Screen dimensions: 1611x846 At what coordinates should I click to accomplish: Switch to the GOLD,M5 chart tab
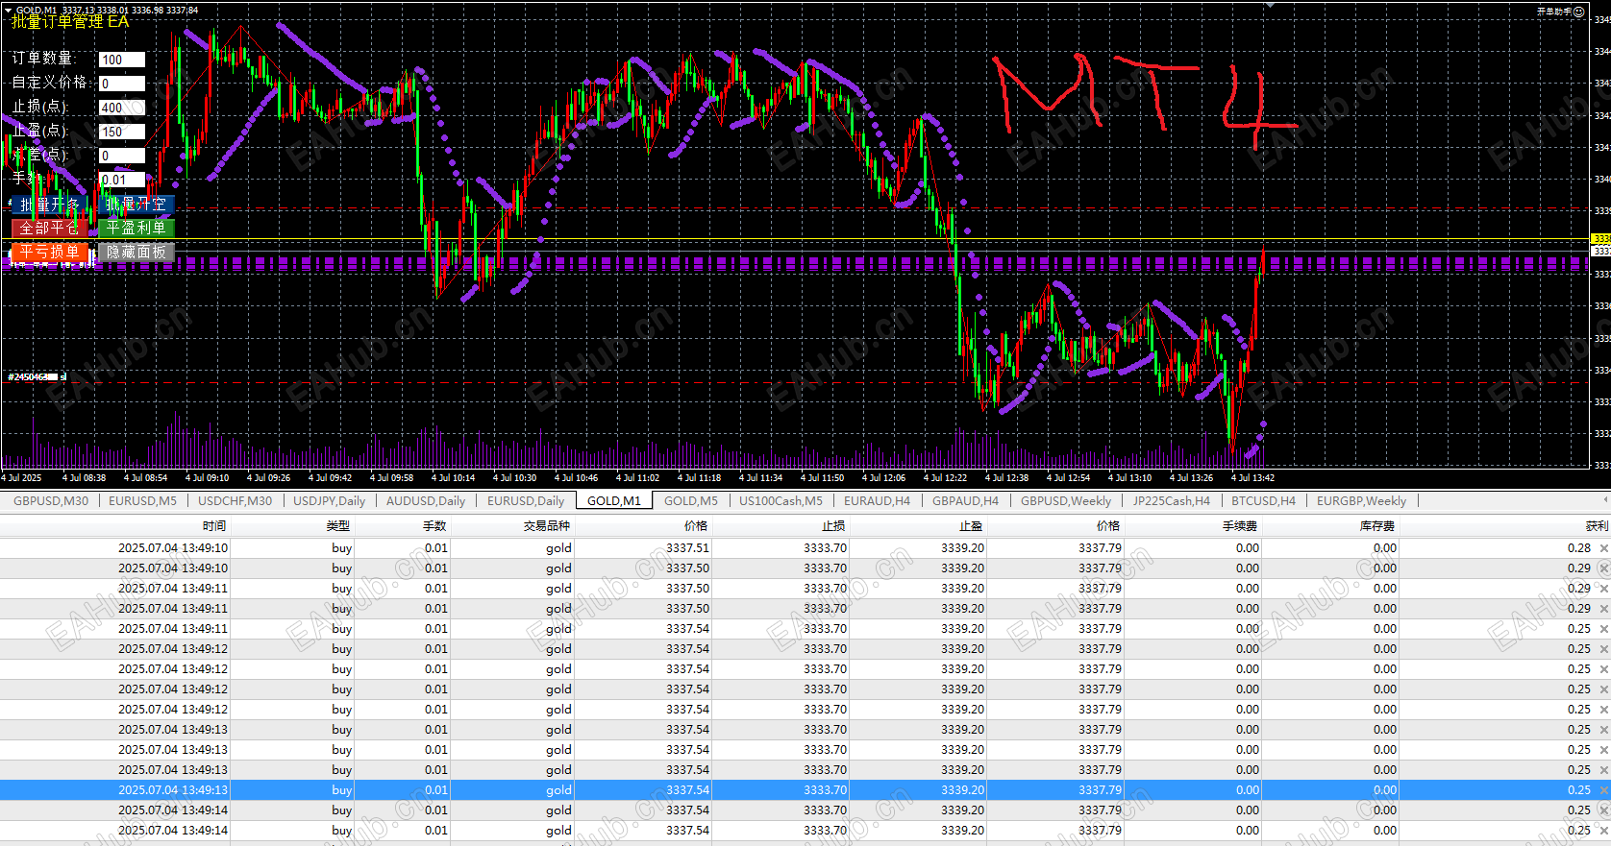pos(690,500)
